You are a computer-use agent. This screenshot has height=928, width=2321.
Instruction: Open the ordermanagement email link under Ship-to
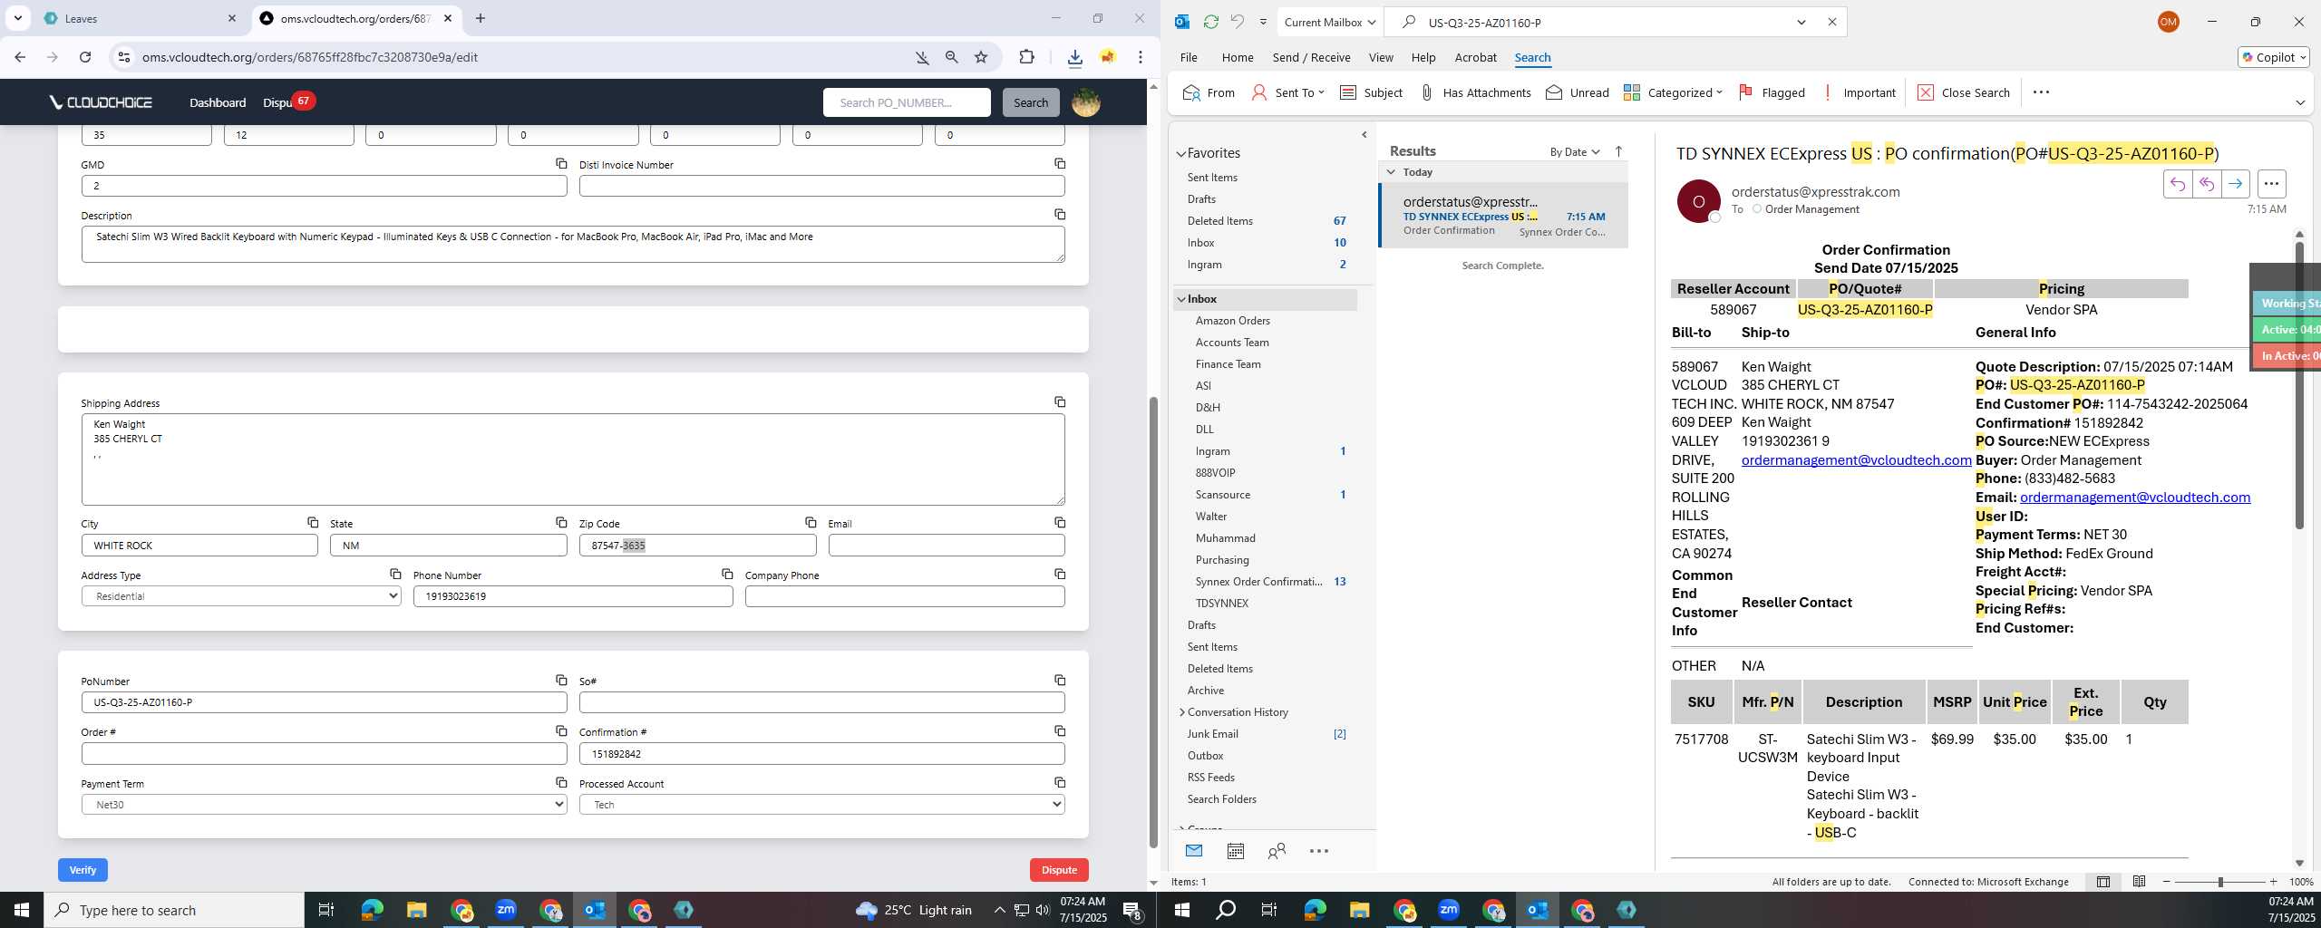[1856, 460]
